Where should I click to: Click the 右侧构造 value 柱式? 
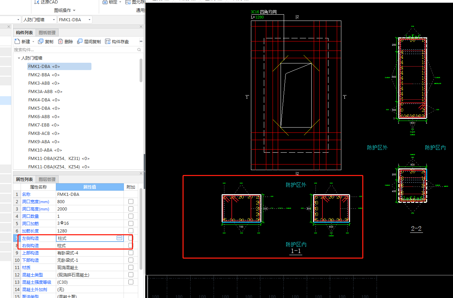(90, 245)
